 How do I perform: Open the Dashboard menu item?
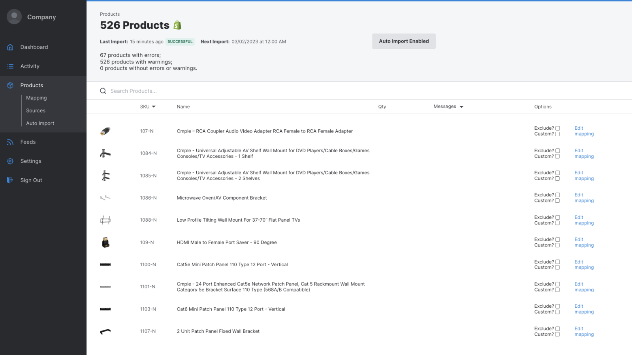tap(34, 47)
